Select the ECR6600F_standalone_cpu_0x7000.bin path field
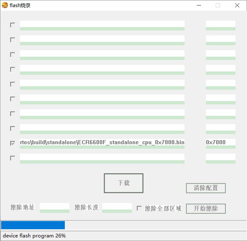This screenshot has height=241, width=247. [x=102, y=142]
